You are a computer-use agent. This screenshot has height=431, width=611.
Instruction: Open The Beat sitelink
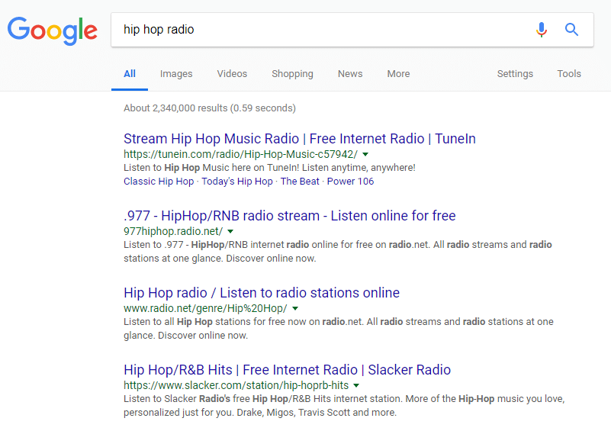click(x=300, y=182)
